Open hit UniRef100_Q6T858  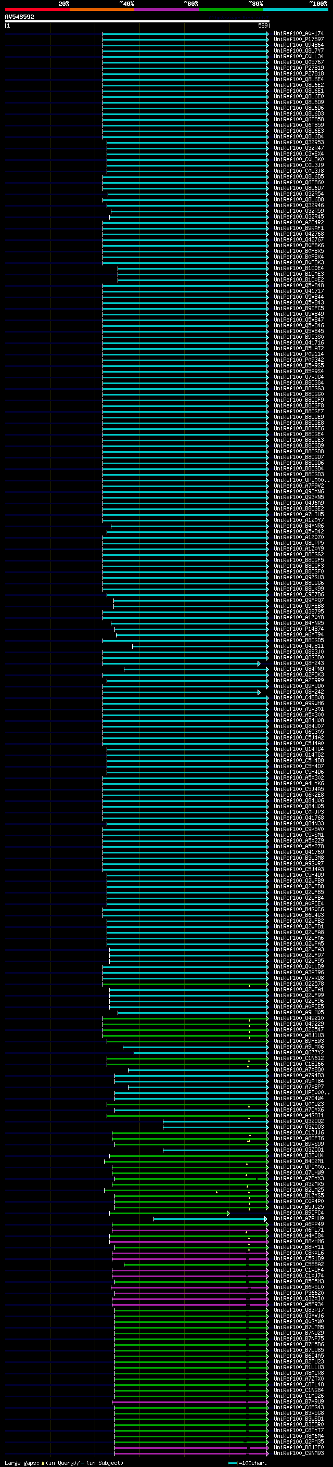(298, 120)
